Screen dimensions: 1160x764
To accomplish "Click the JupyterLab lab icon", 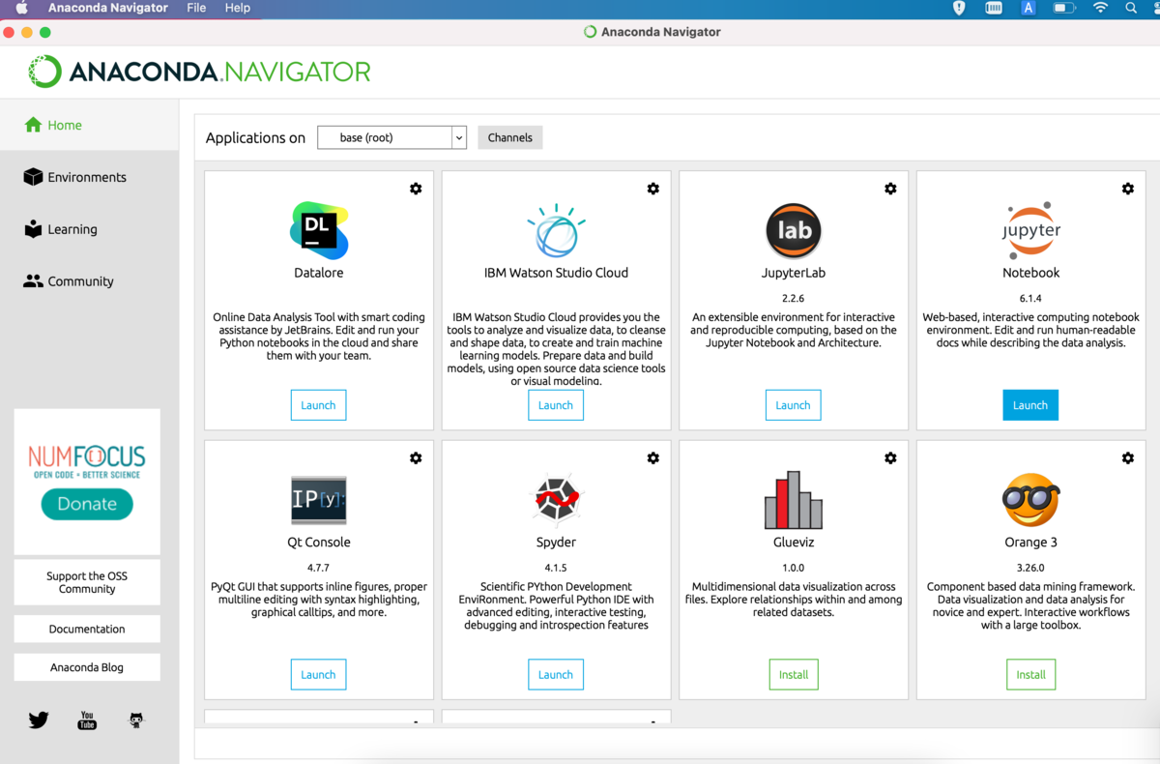I will (x=794, y=231).
